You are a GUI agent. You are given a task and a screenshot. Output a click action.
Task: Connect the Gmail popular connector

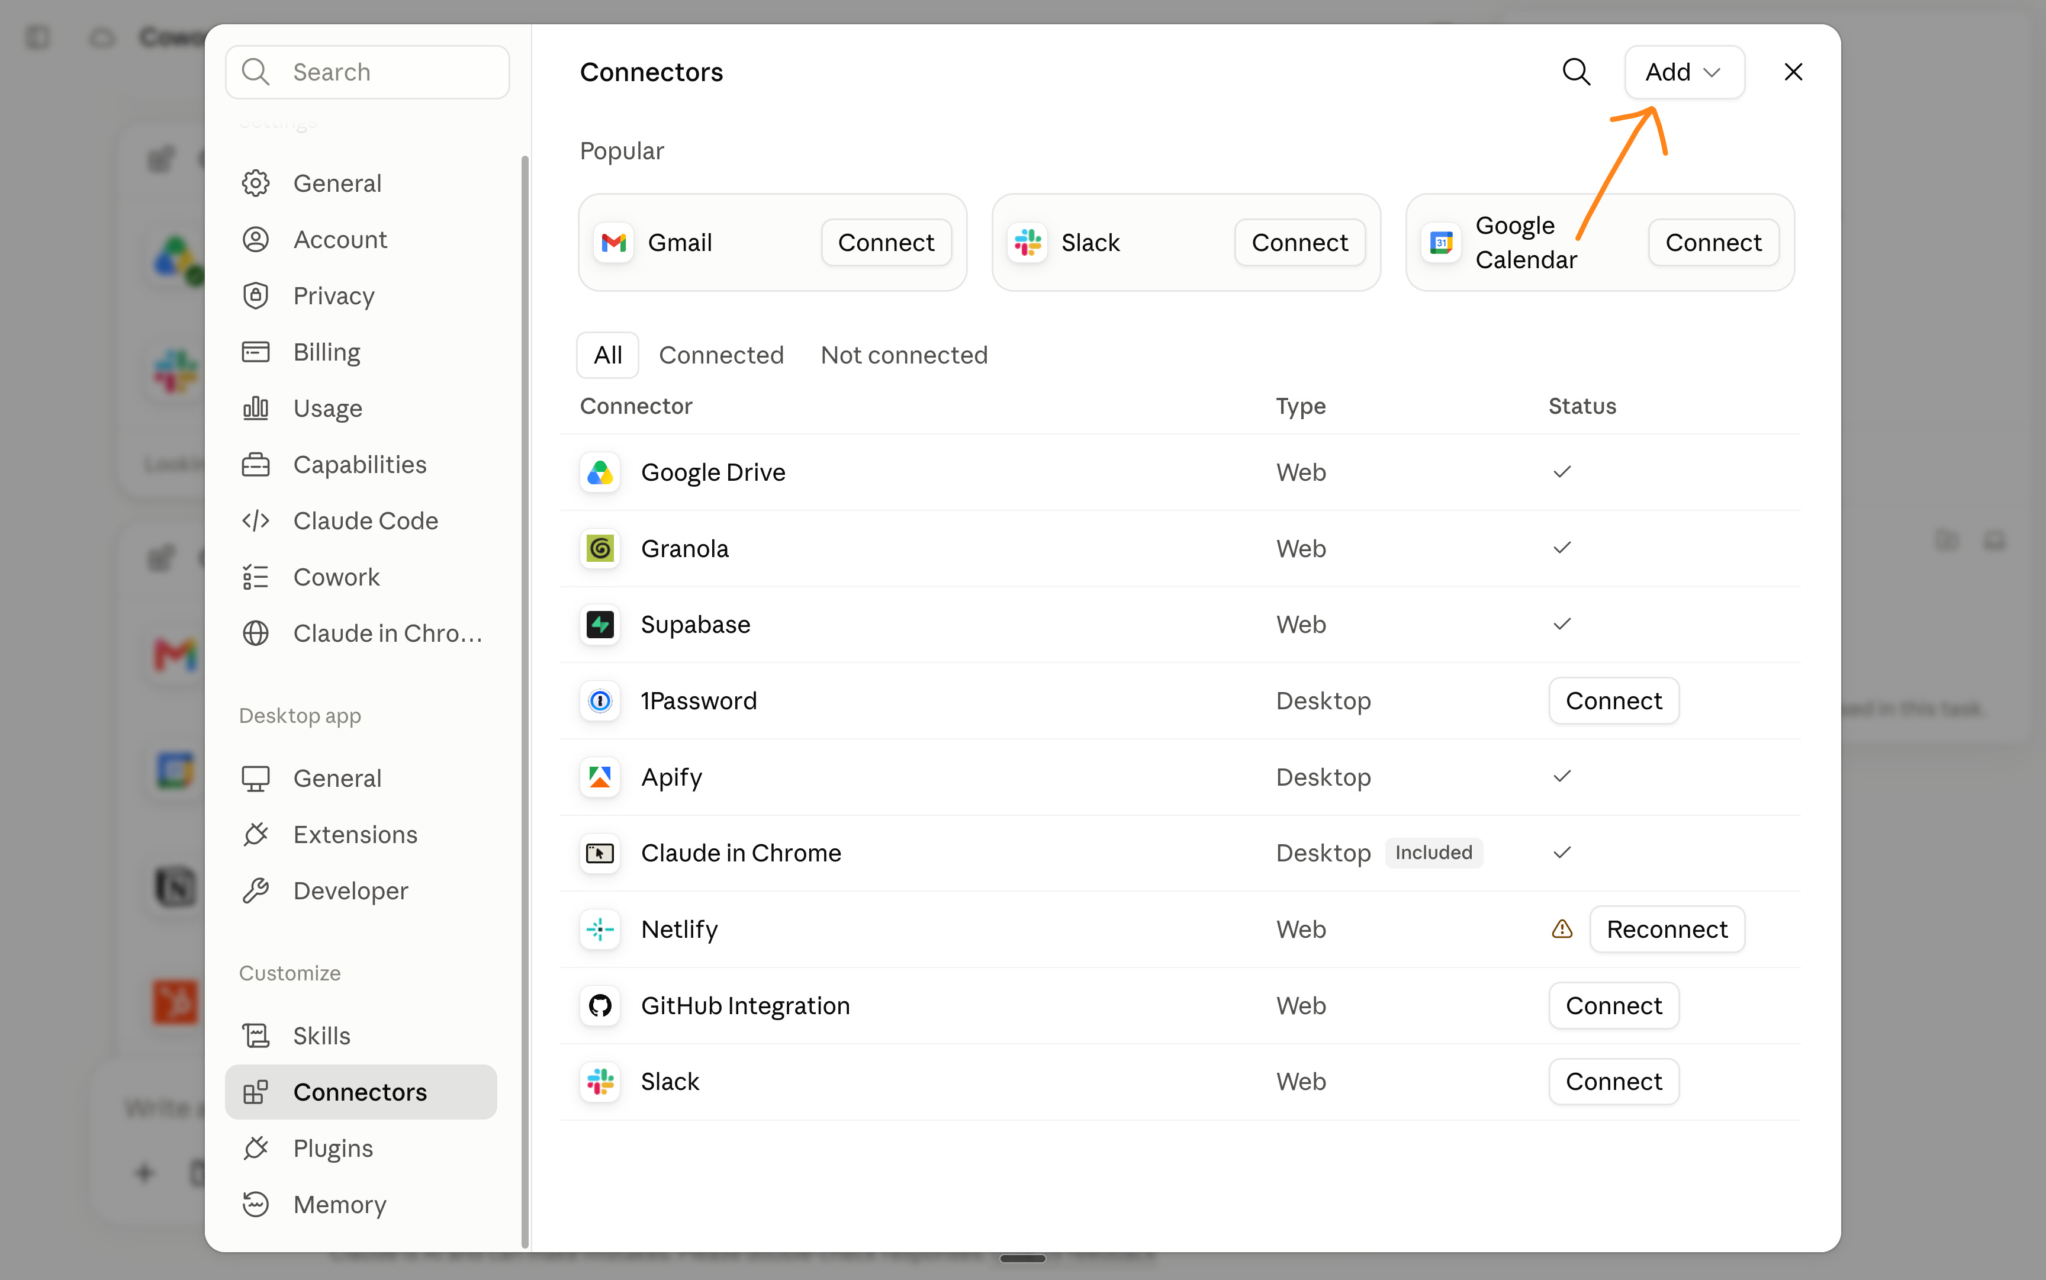[886, 243]
